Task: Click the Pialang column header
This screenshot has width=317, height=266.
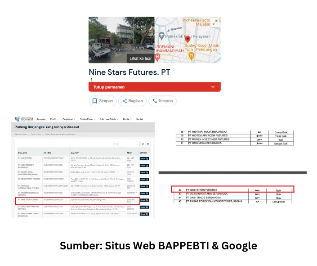Action: [22, 153]
